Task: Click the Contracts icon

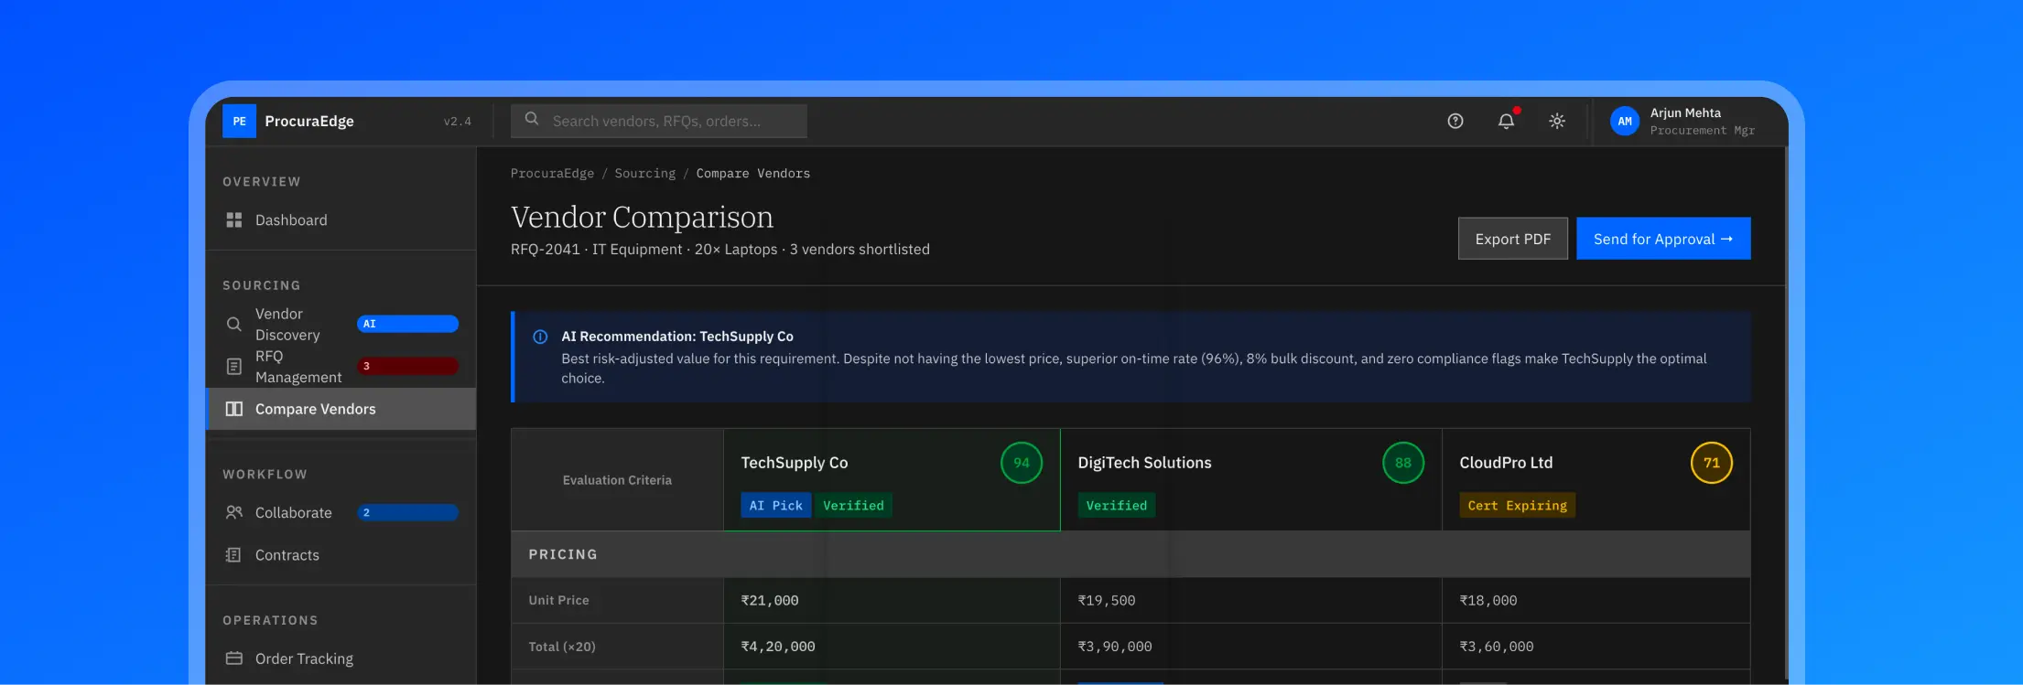Action: 234,555
